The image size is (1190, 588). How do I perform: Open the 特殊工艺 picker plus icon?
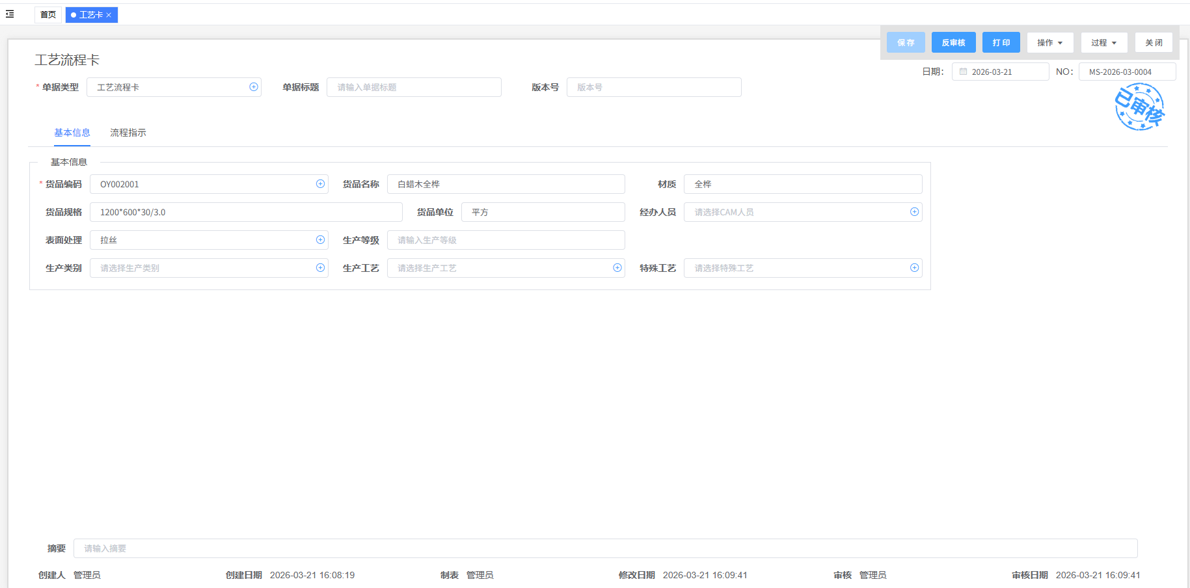click(x=914, y=268)
